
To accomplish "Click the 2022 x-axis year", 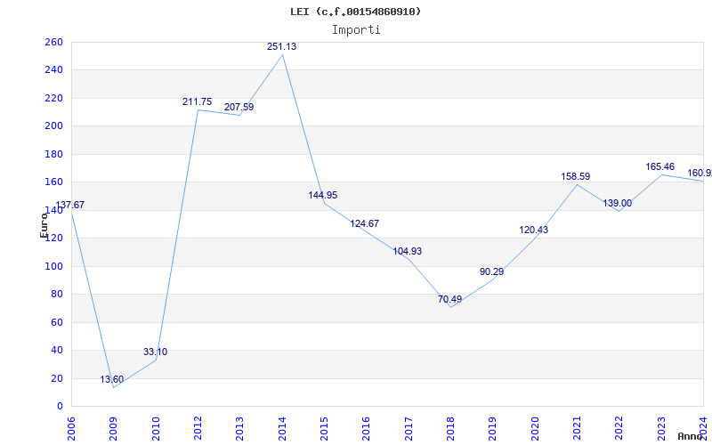I will pyautogui.click(x=619, y=428).
